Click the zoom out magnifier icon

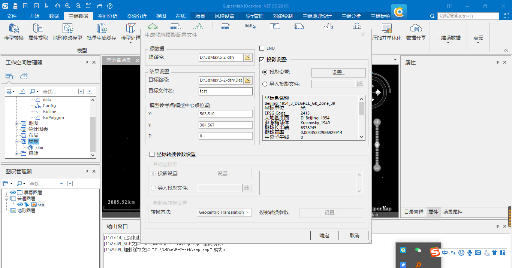tap(78, 6)
